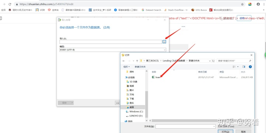
Task: Click the first-step (<<) button in the import wizard
Action: 117,103
